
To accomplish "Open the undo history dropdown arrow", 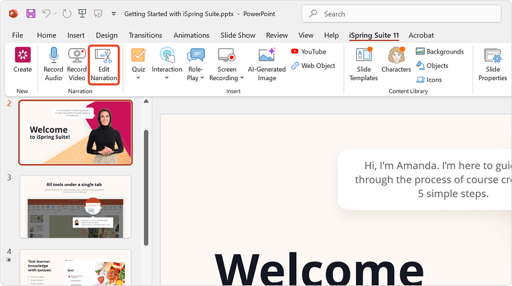I will click(55, 14).
